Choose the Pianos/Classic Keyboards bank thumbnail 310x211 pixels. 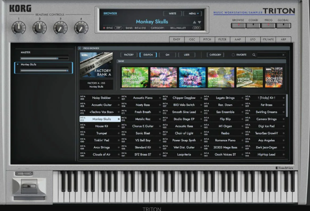click(x=135, y=77)
